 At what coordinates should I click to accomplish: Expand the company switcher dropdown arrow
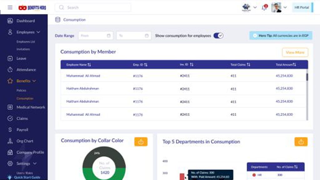[x=255, y=7]
